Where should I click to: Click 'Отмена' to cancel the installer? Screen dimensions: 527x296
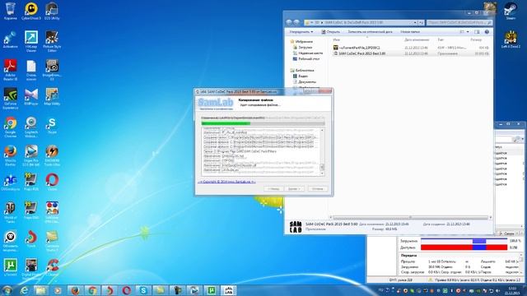tap(318, 188)
